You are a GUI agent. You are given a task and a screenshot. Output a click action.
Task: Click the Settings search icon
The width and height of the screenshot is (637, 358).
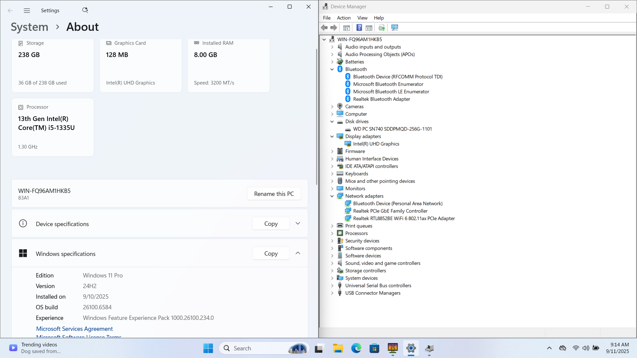coord(85,10)
